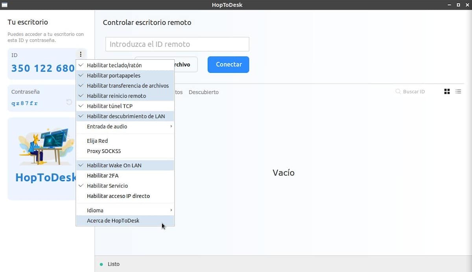Viewport: 472px width, 272px height.
Task: Enable Habilitar acceso IP directo
Action: coord(125,196)
